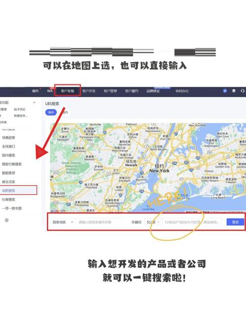Collapse the common functions sidebar section
Image resolution: width=246 pixels, height=322 pixels.
pyautogui.click(x=34, y=102)
